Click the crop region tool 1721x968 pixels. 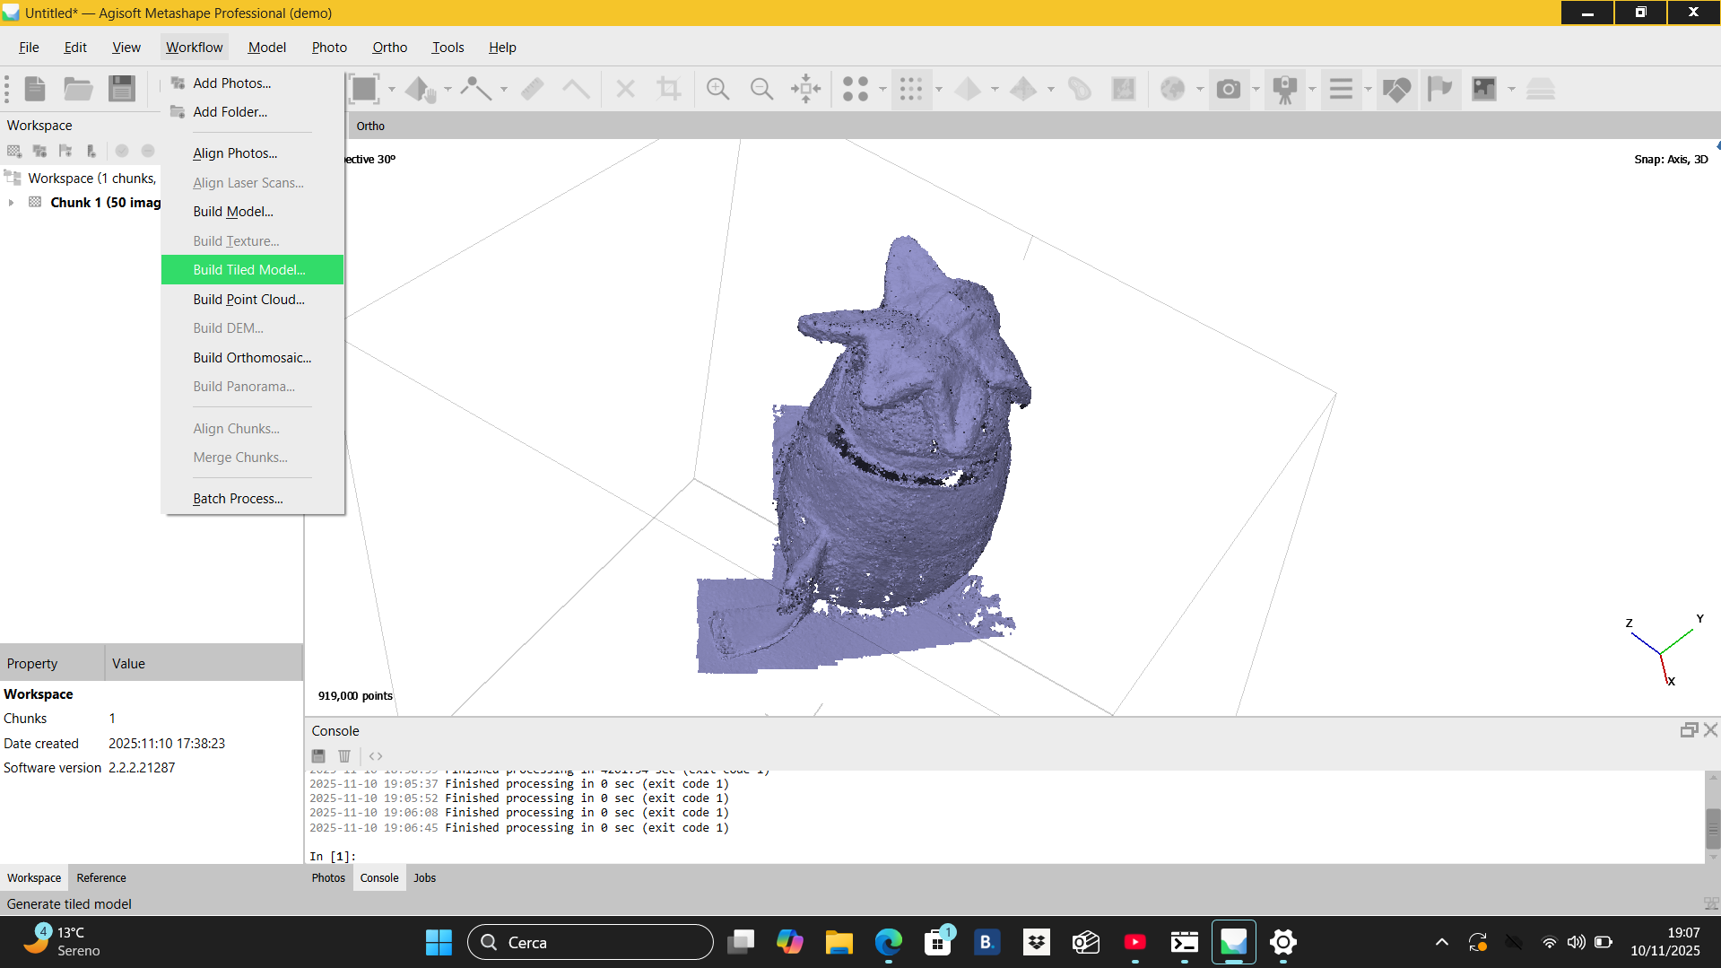(669, 89)
